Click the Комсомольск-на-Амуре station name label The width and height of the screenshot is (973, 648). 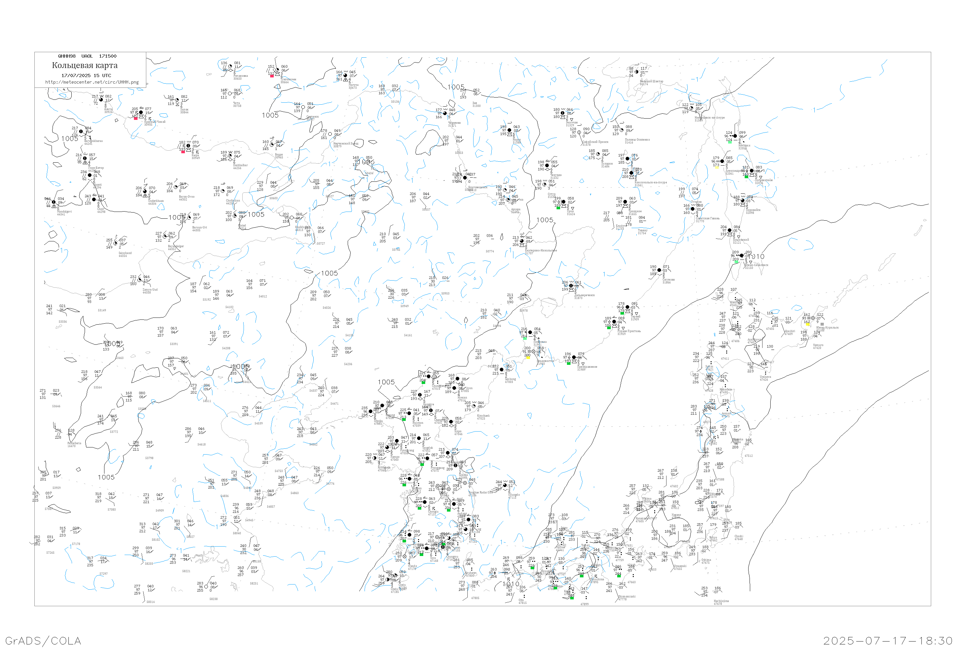[x=651, y=183]
